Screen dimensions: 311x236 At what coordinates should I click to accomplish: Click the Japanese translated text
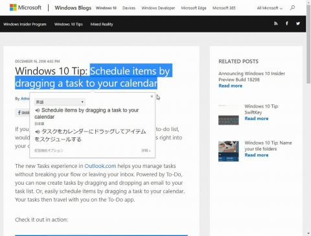91,135
